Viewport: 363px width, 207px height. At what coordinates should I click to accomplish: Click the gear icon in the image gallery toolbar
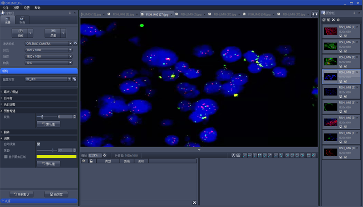338,20
